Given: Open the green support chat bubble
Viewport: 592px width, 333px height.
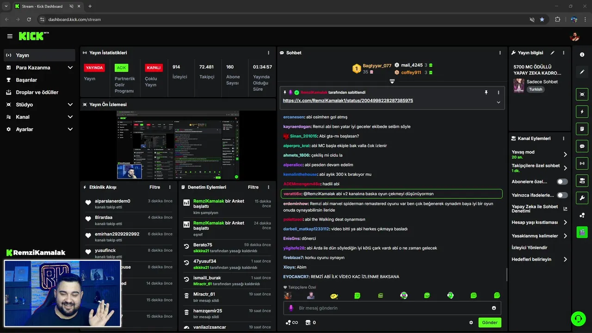Looking at the screenshot, I should [578, 319].
